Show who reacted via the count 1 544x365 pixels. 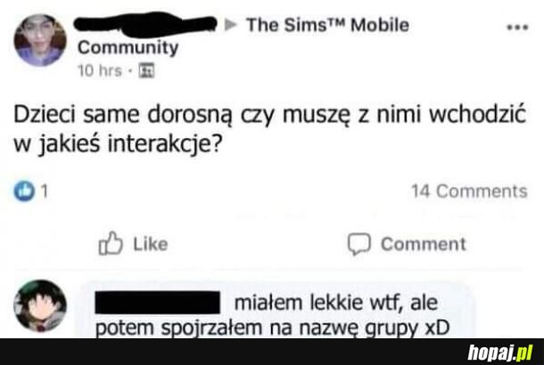pos(44,191)
